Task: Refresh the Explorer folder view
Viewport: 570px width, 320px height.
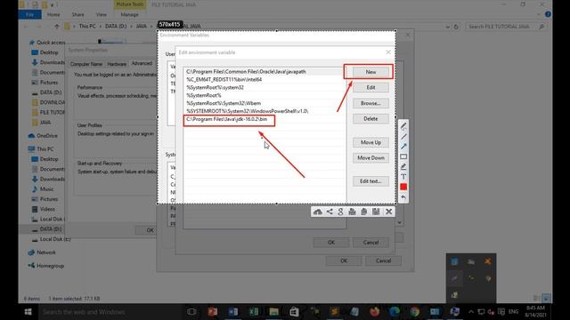Action: click(x=456, y=27)
